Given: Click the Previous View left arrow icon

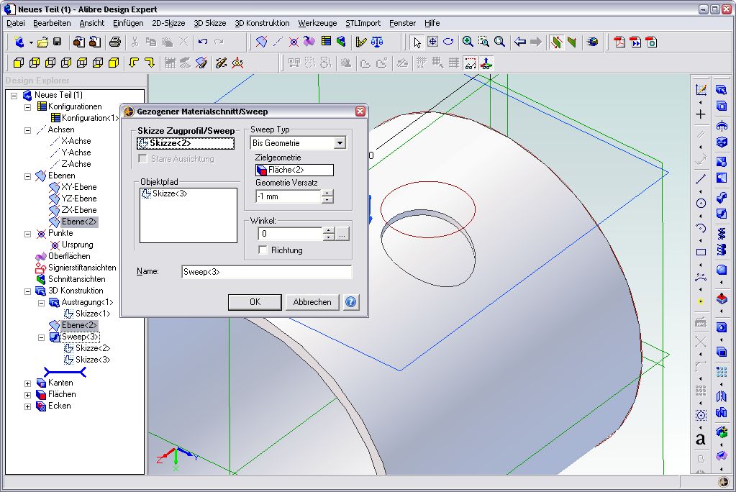Looking at the screenshot, I should point(520,42).
